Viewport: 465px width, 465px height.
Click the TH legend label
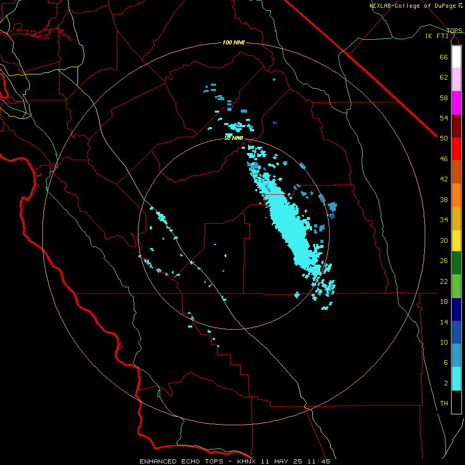coord(444,403)
